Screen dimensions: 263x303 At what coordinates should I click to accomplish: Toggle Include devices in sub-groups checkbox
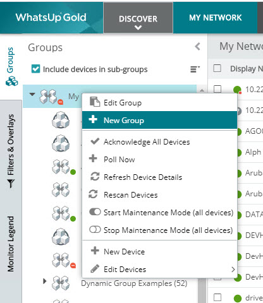(x=35, y=69)
